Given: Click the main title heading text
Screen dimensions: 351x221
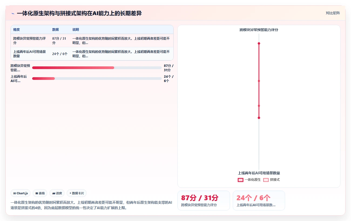Looking at the screenshot, I should click(x=79, y=13).
